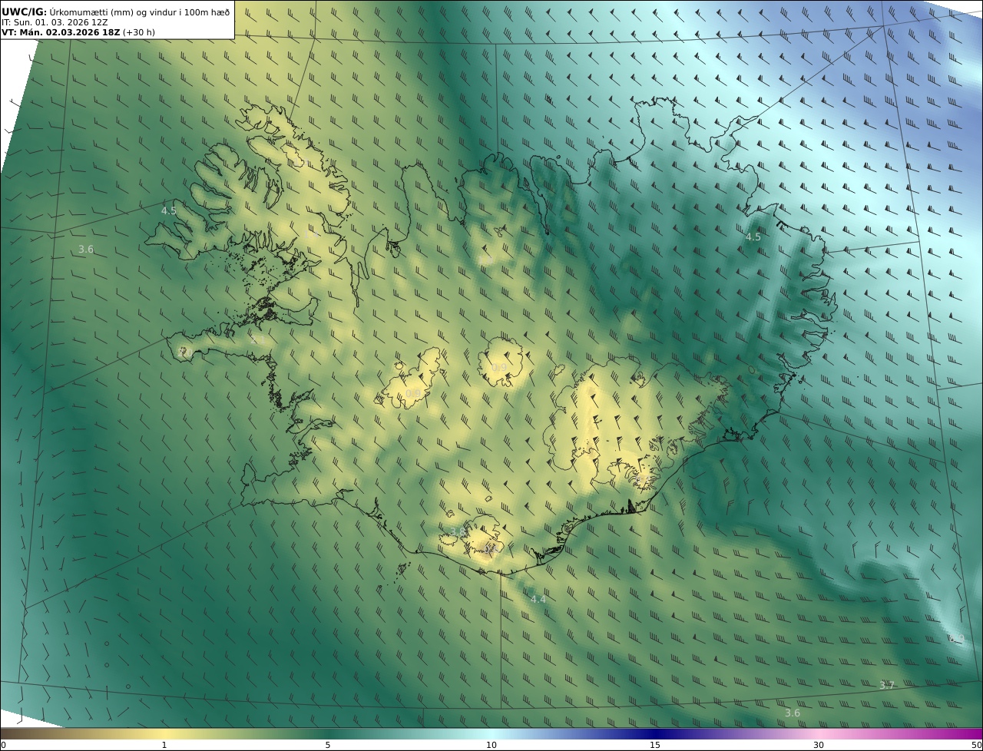Click the 4.5 value west of the Westfjords

point(169,210)
